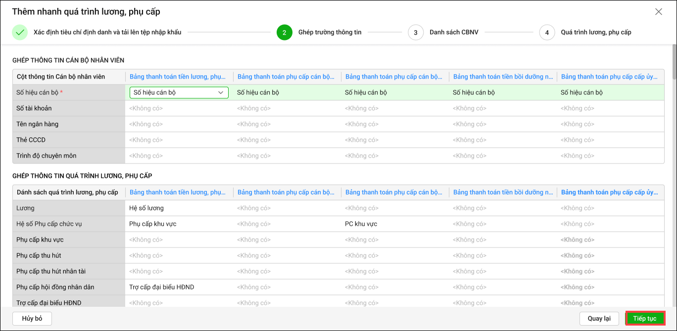The width and height of the screenshot is (677, 331).
Task: Select step 2 circle Ghép trường thông tin
Action: 285,33
